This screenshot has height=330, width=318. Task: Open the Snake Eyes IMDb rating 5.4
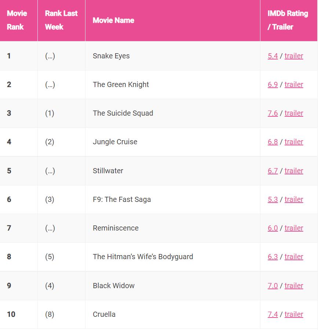(273, 56)
